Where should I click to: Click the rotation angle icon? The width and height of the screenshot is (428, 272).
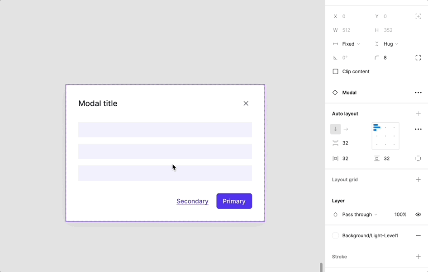(335, 57)
